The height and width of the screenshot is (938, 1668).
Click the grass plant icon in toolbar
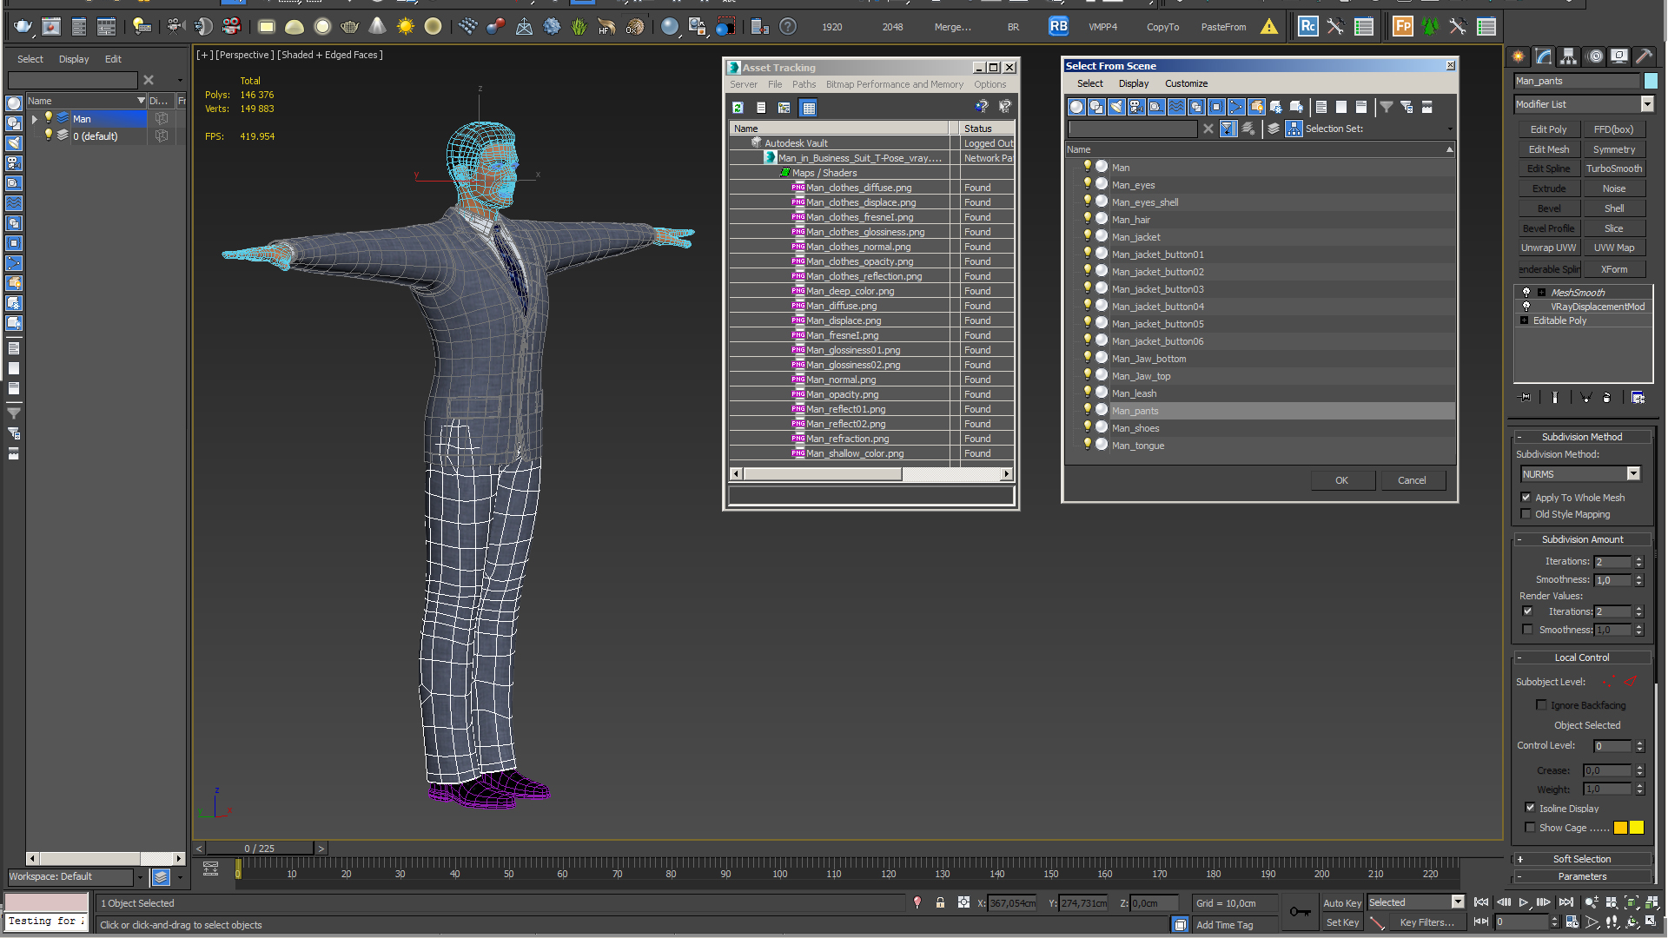coord(579,27)
